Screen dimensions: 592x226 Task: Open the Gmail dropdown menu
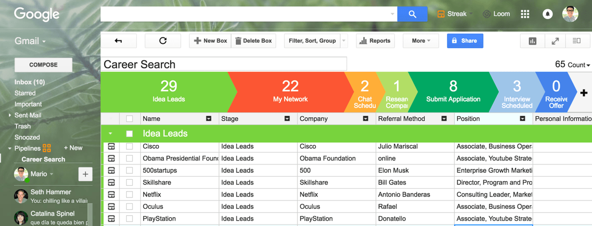pyautogui.click(x=30, y=41)
